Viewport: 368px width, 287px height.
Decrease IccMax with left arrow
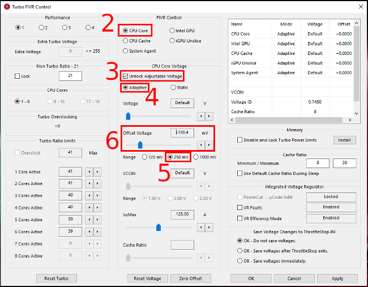click(201, 228)
